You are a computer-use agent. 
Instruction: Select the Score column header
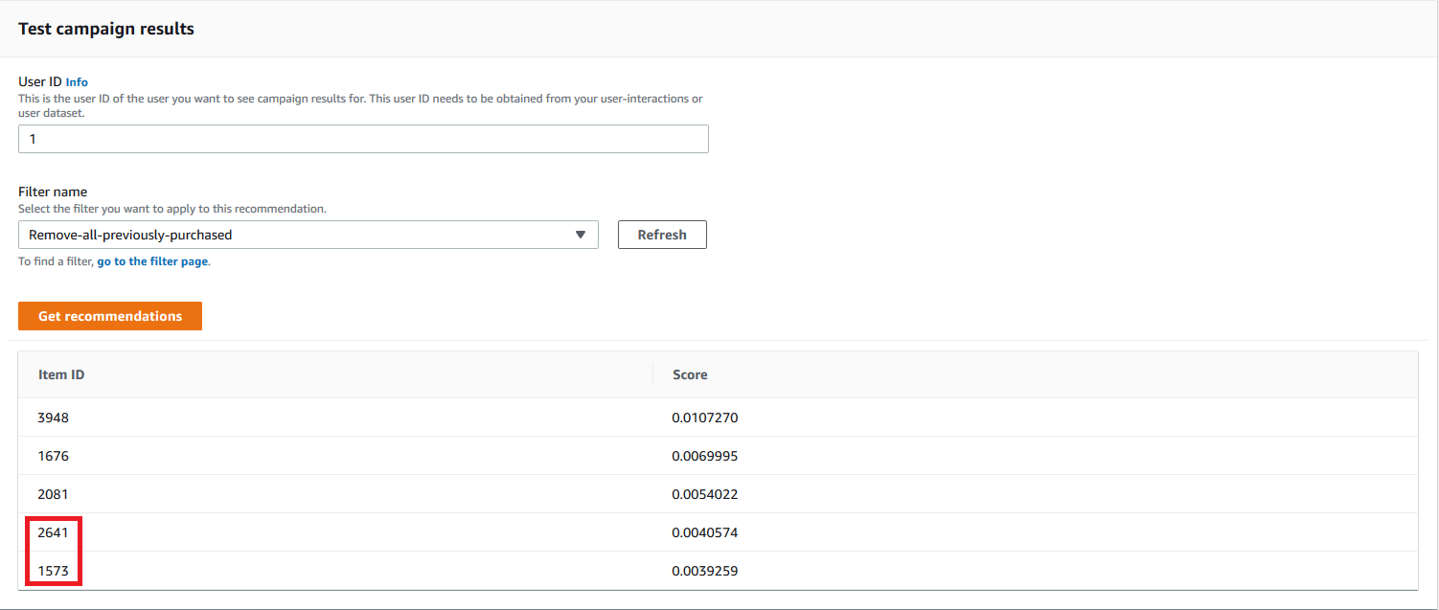690,373
